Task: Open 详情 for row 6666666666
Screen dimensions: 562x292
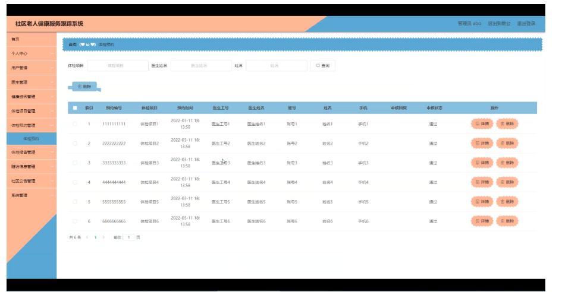Action: pyautogui.click(x=482, y=221)
